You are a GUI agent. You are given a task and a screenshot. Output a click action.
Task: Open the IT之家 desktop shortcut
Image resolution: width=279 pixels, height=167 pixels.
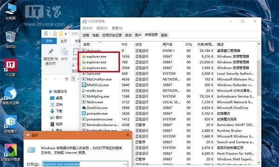[11, 68]
